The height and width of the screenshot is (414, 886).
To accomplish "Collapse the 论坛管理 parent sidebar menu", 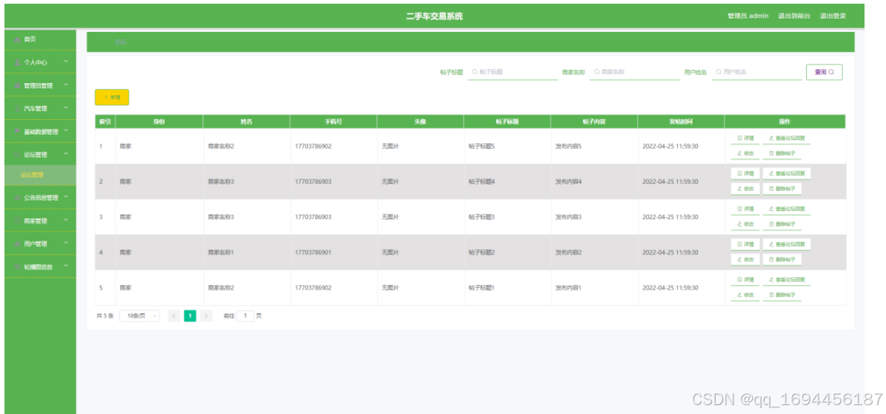I will pos(39,154).
